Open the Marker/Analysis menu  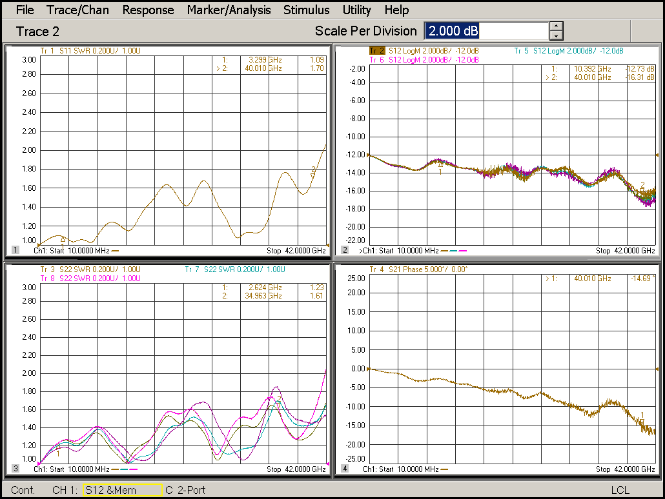pyautogui.click(x=229, y=10)
